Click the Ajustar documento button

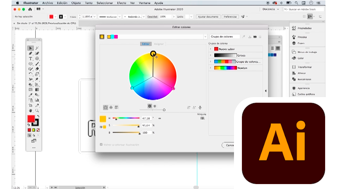click(208, 16)
